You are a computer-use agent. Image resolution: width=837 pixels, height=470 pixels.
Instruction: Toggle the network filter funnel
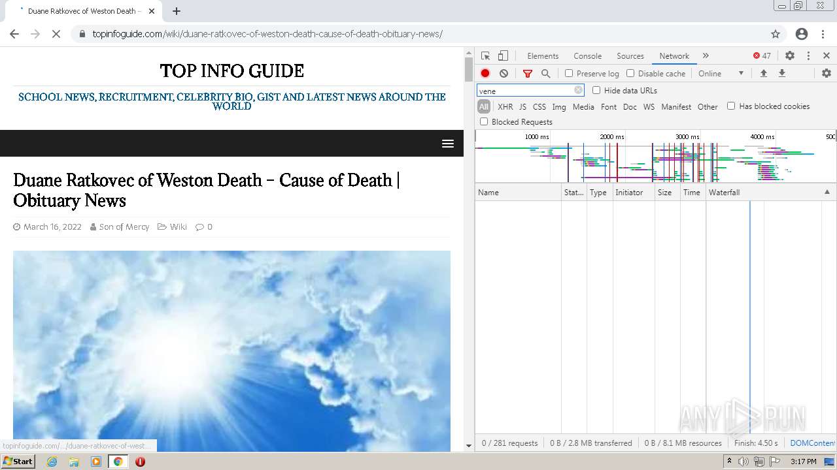[528, 74]
